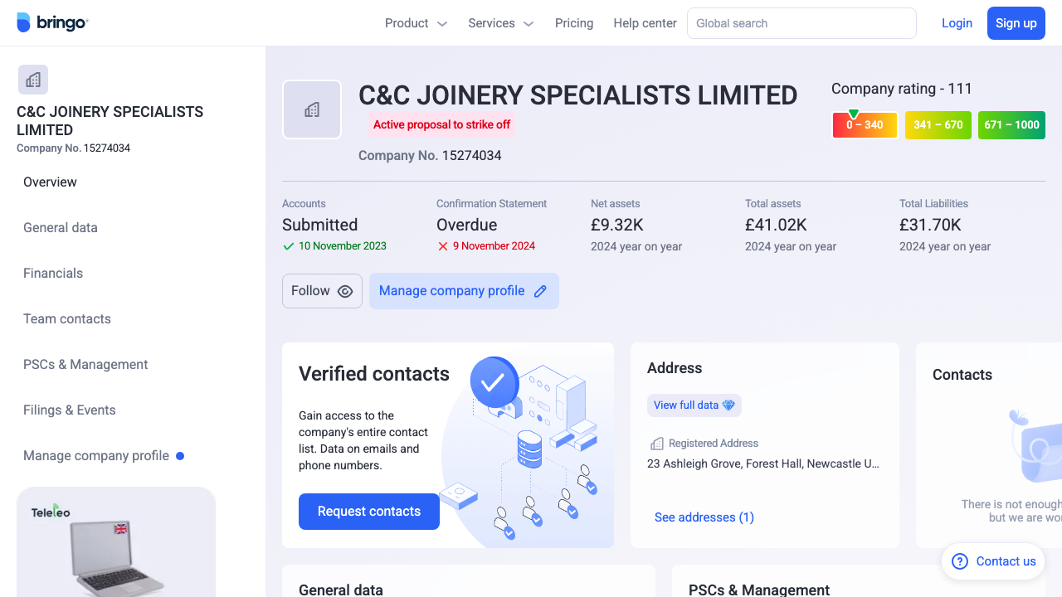
Task: Click the question mark icon on Contact us
Action: pyautogui.click(x=959, y=561)
